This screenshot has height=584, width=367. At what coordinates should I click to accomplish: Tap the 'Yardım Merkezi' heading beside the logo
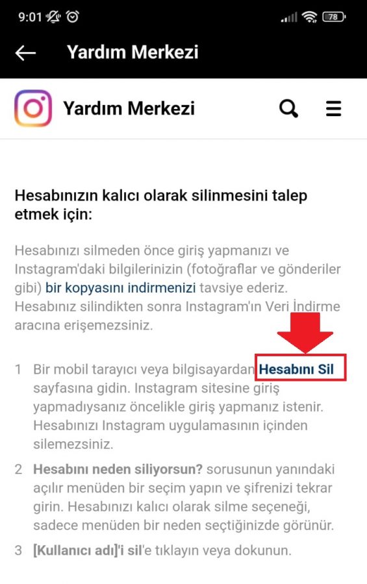pos(129,108)
